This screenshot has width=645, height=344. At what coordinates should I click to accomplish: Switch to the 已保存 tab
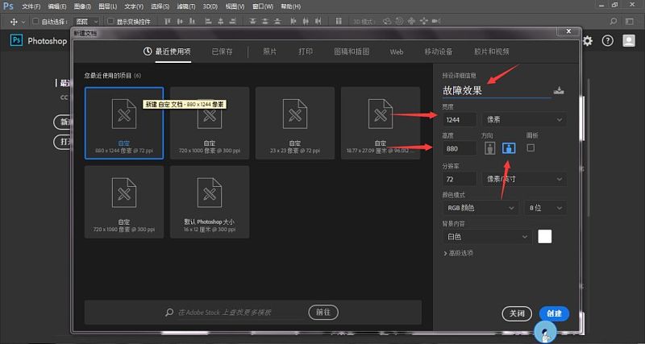222,52
